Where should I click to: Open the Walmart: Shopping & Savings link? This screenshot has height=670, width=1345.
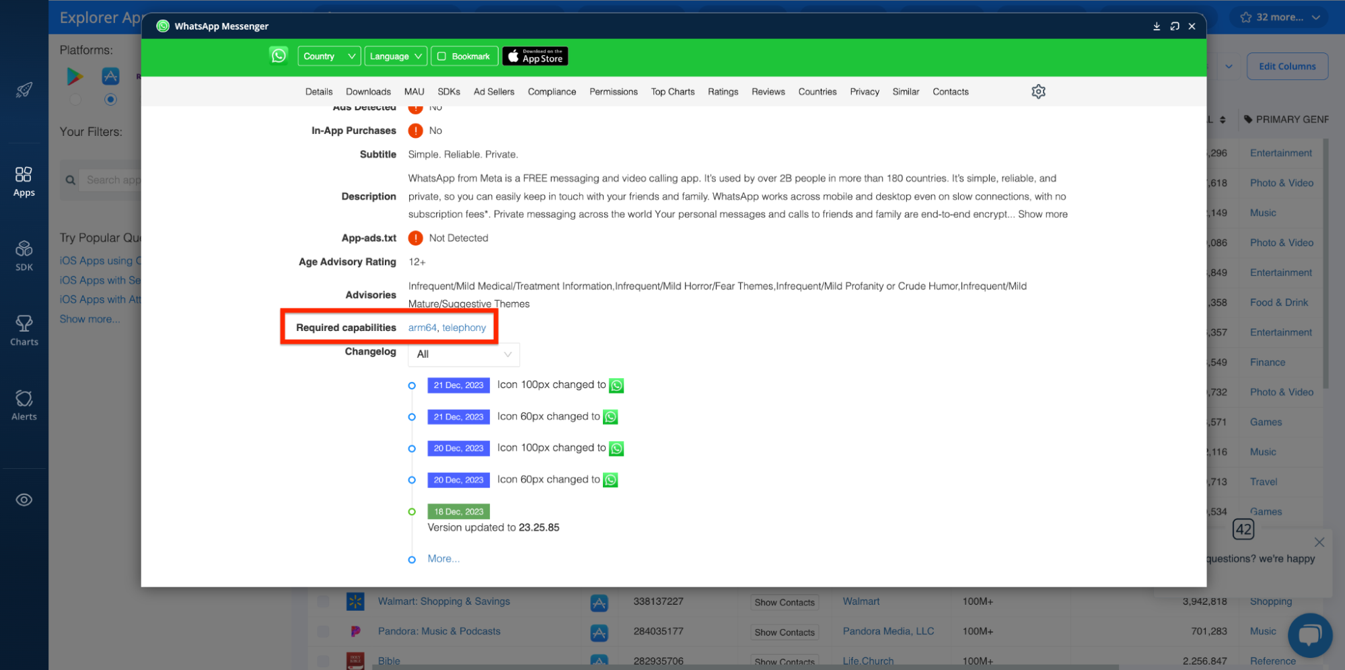coord(443,601)
